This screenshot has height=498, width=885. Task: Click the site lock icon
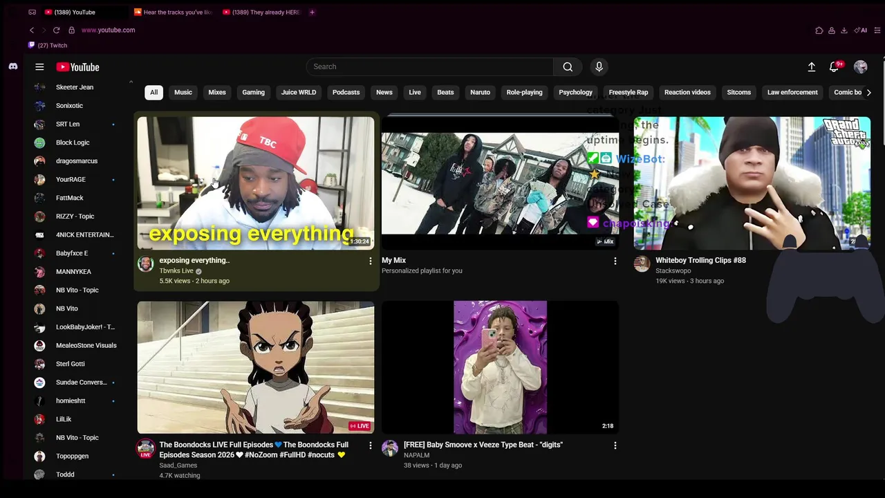tap(71, 30)
